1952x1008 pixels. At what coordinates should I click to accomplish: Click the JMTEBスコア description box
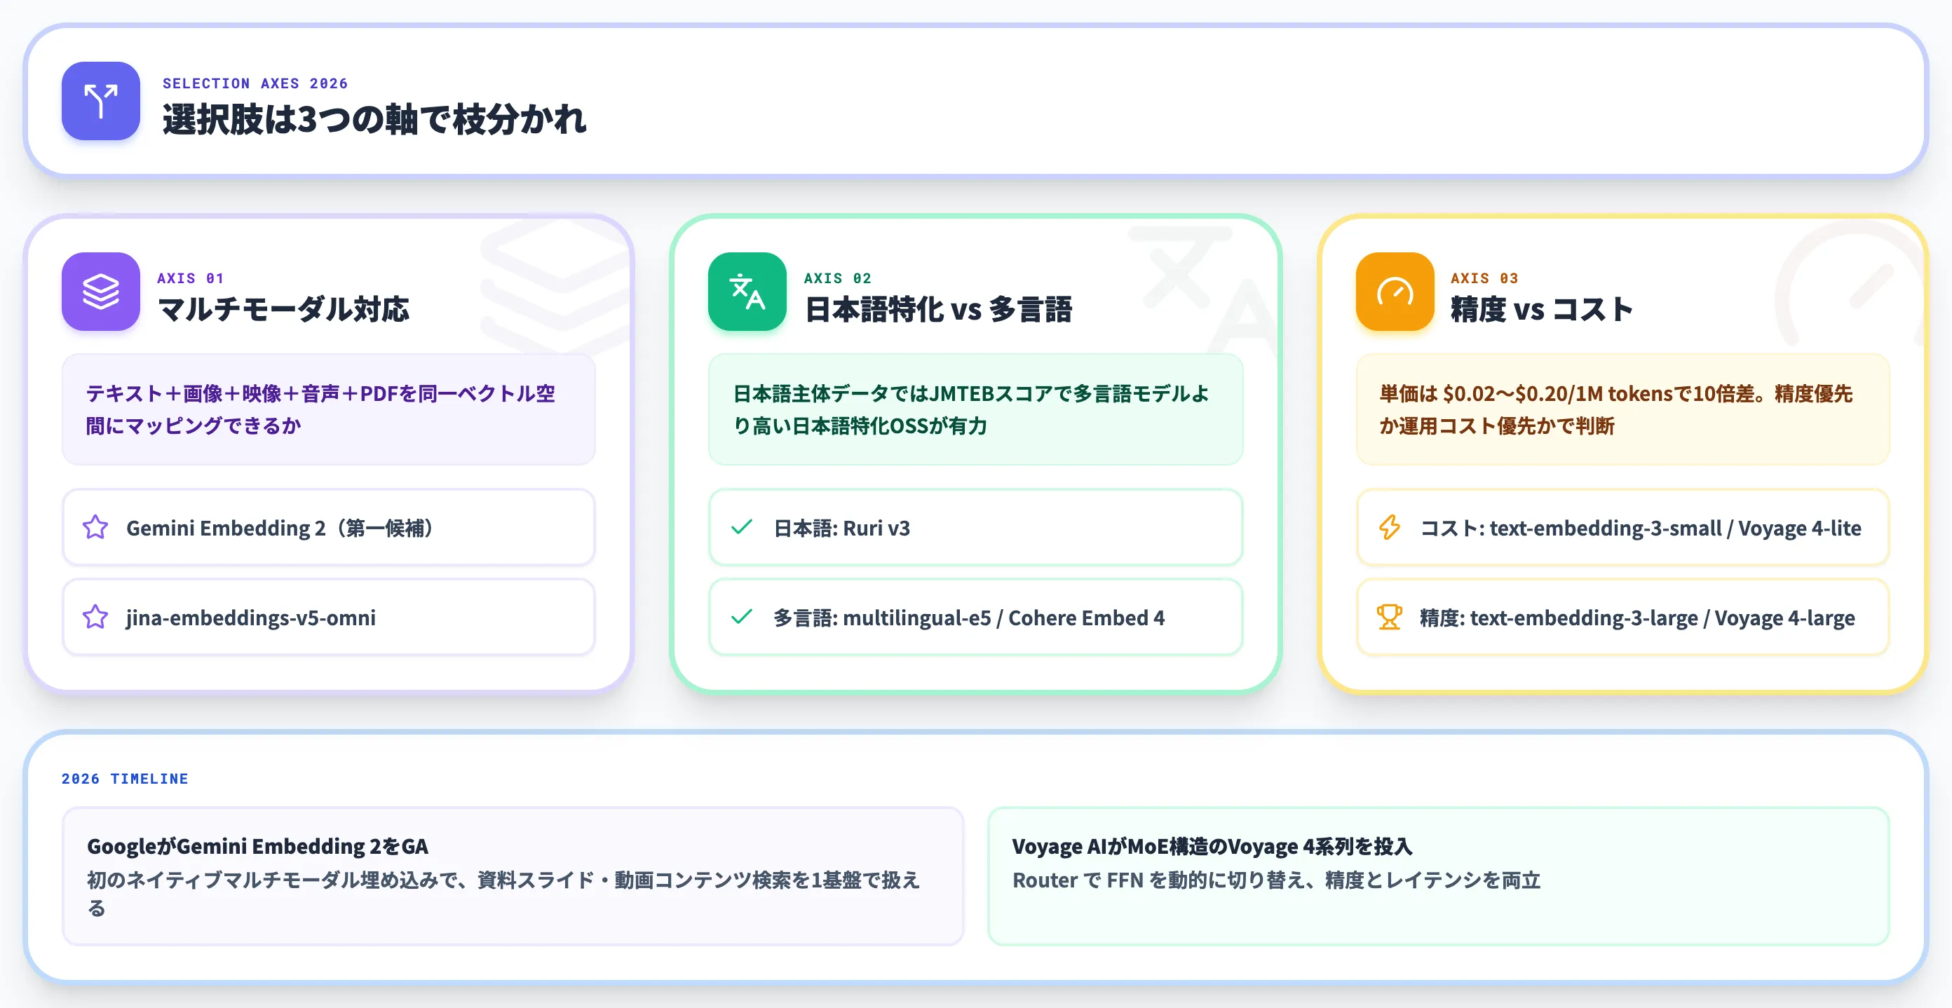tap(976, 409)
